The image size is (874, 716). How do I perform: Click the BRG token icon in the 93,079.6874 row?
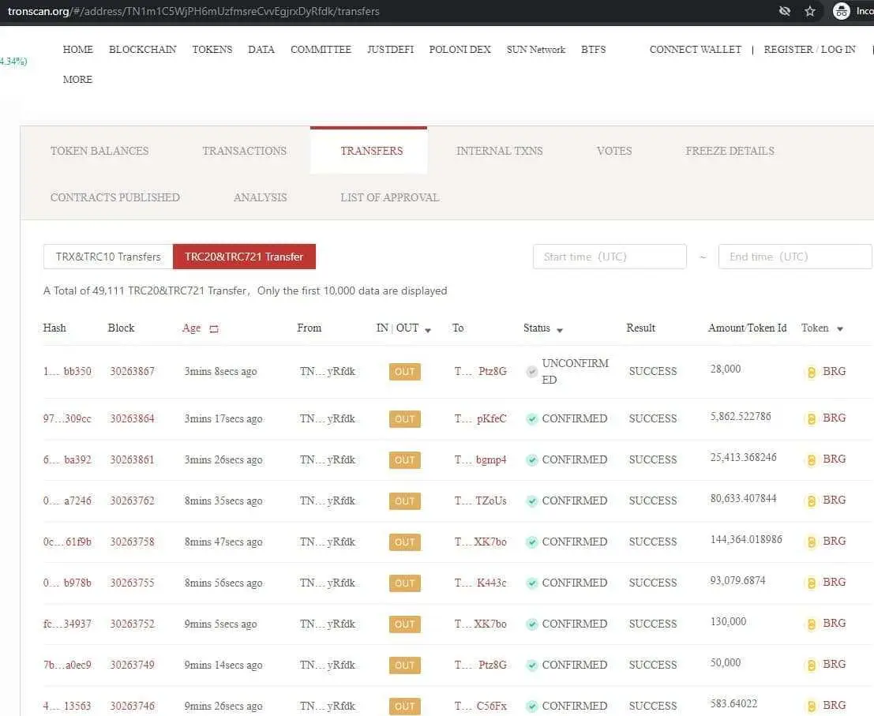(x=812, y=583)
